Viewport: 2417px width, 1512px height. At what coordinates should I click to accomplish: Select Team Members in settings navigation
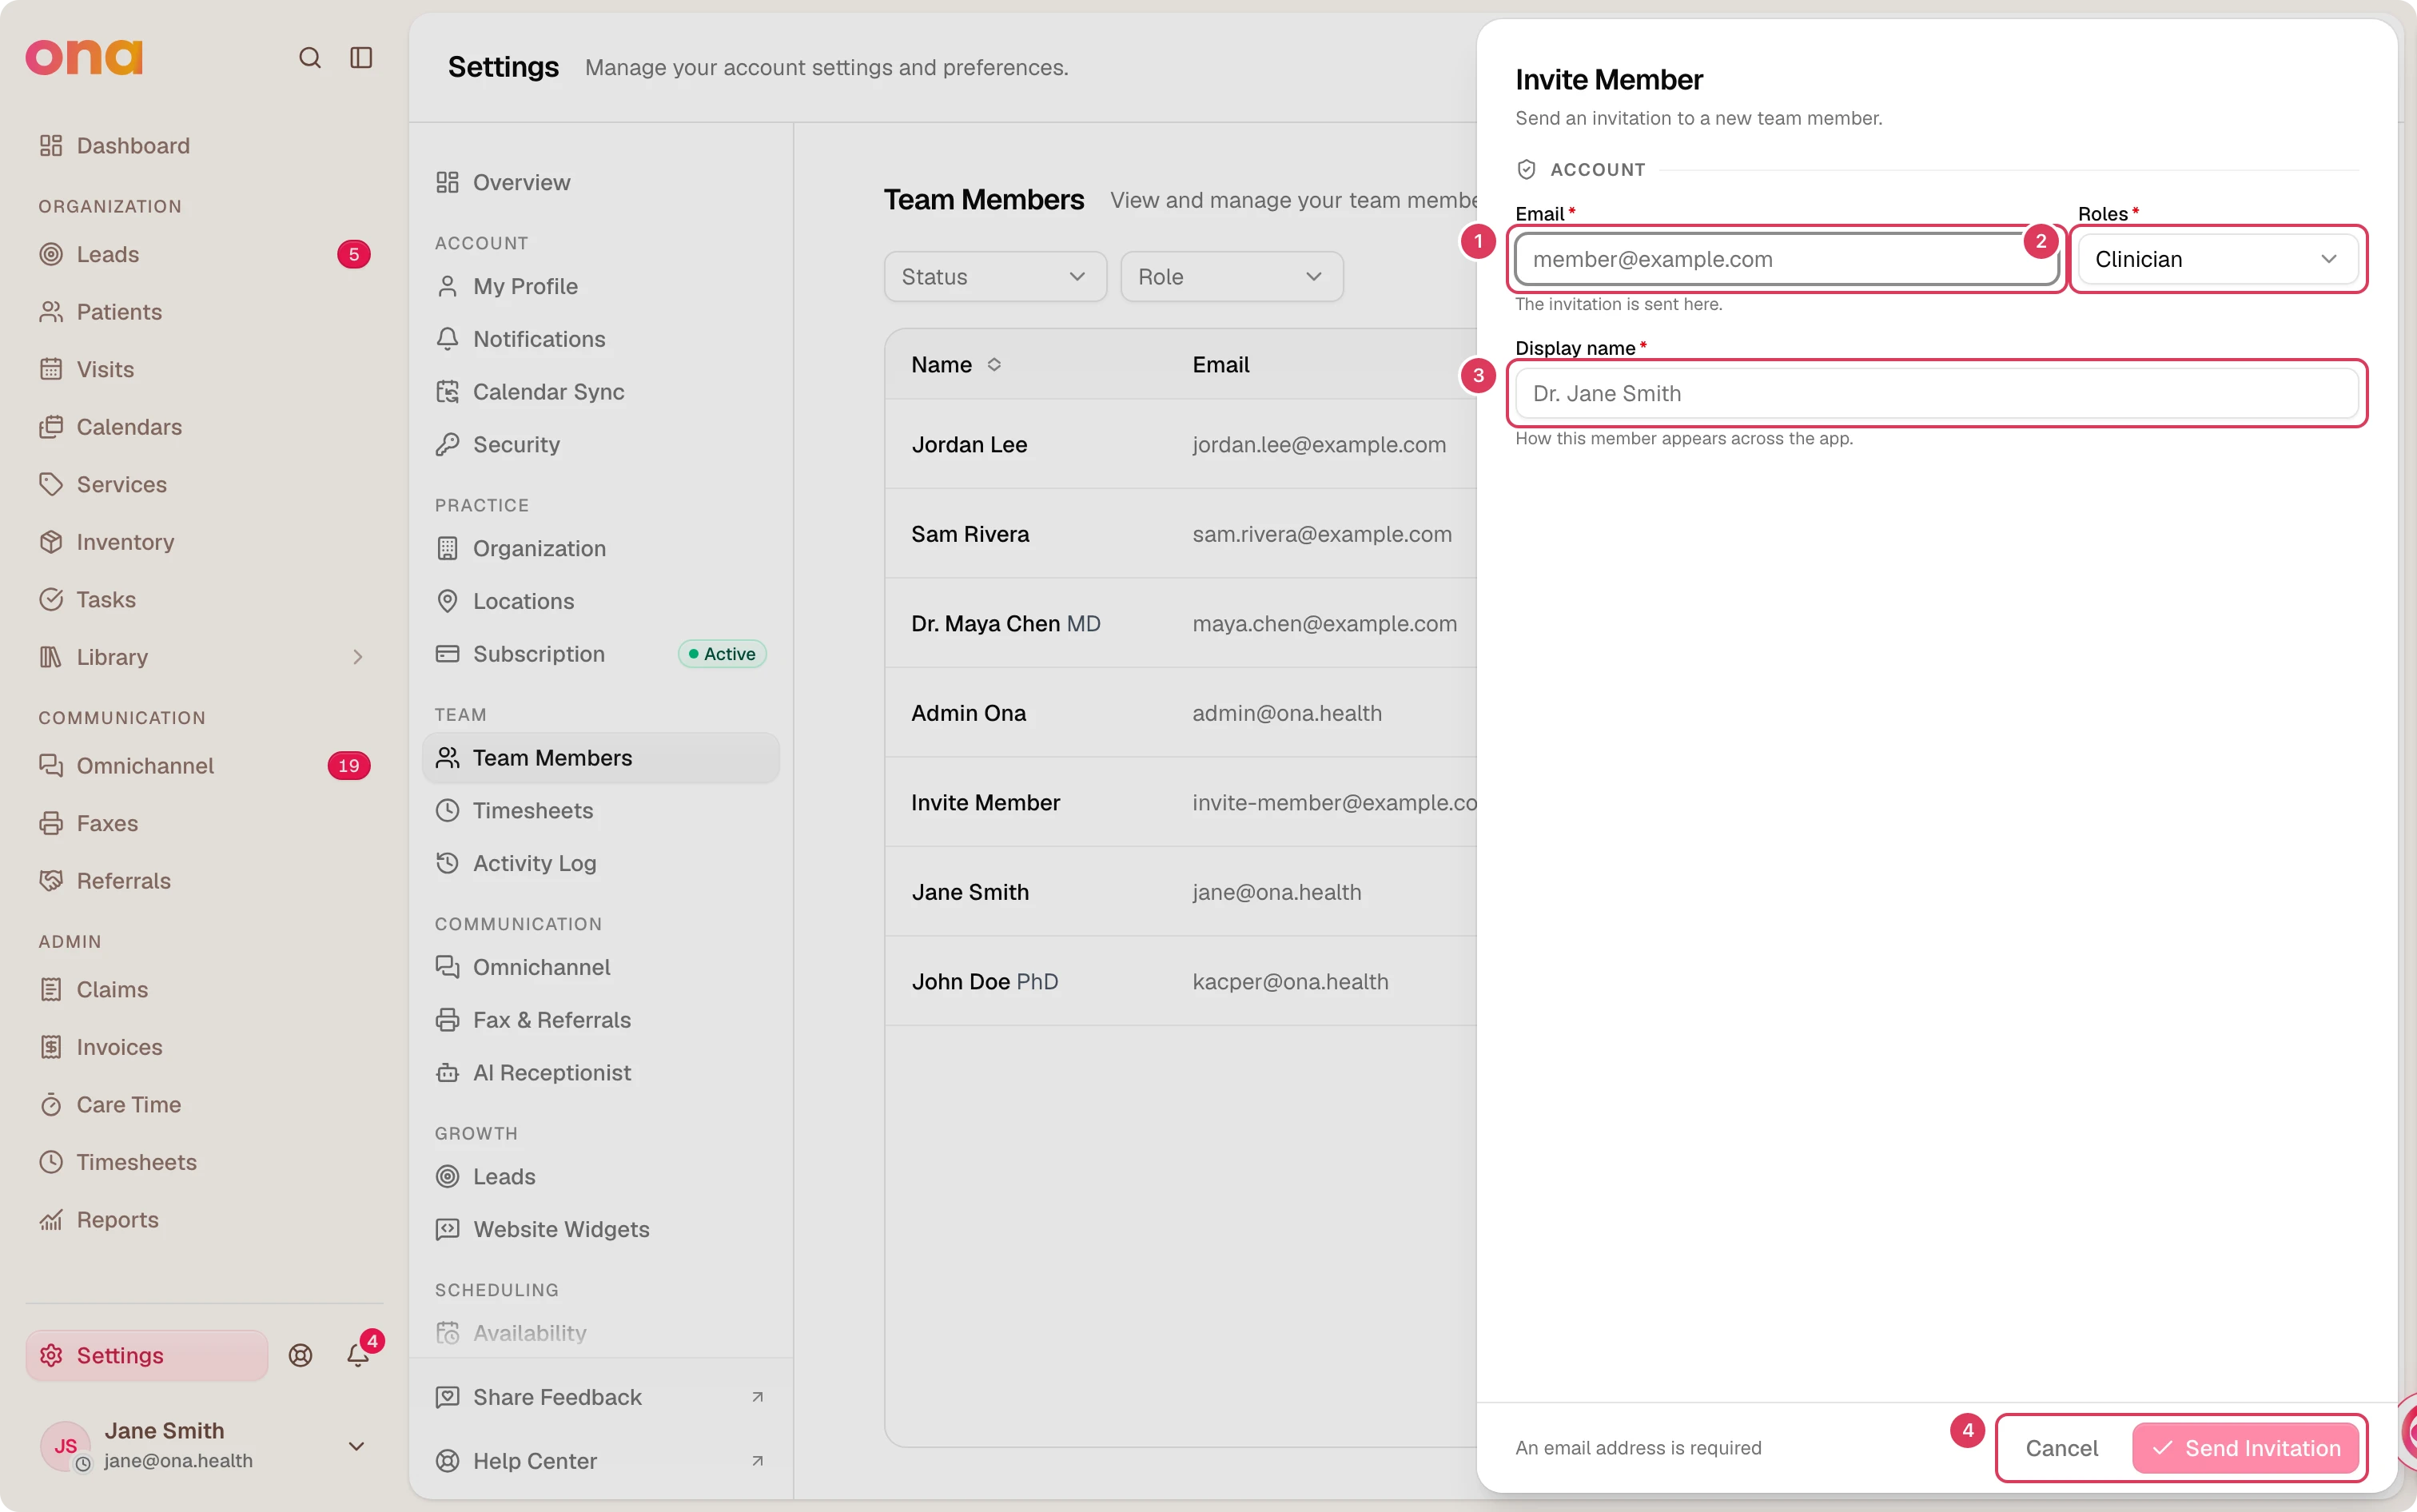tap(601, 758)
